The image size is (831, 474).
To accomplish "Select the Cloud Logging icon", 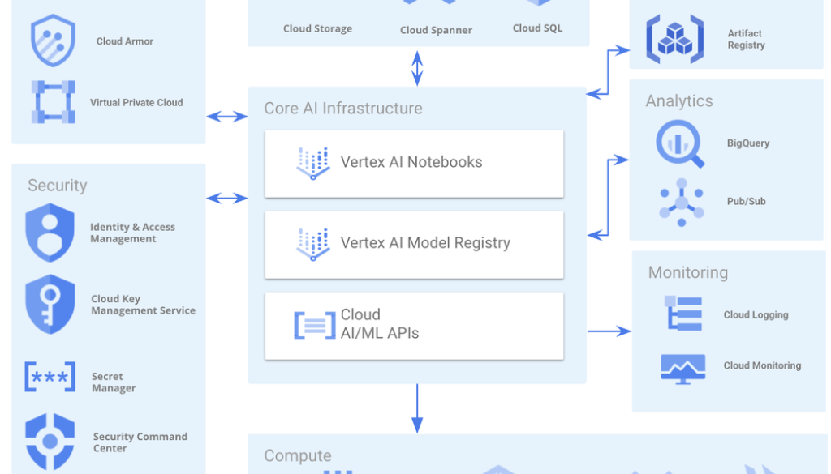I will click(683, 314).
